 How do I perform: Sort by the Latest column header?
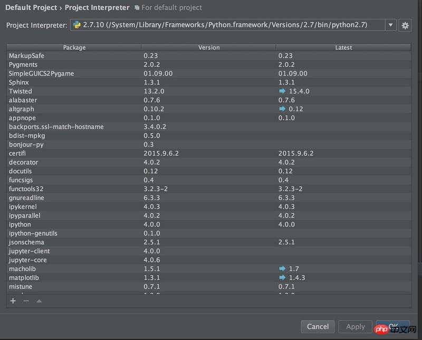[x=343, y=47]
